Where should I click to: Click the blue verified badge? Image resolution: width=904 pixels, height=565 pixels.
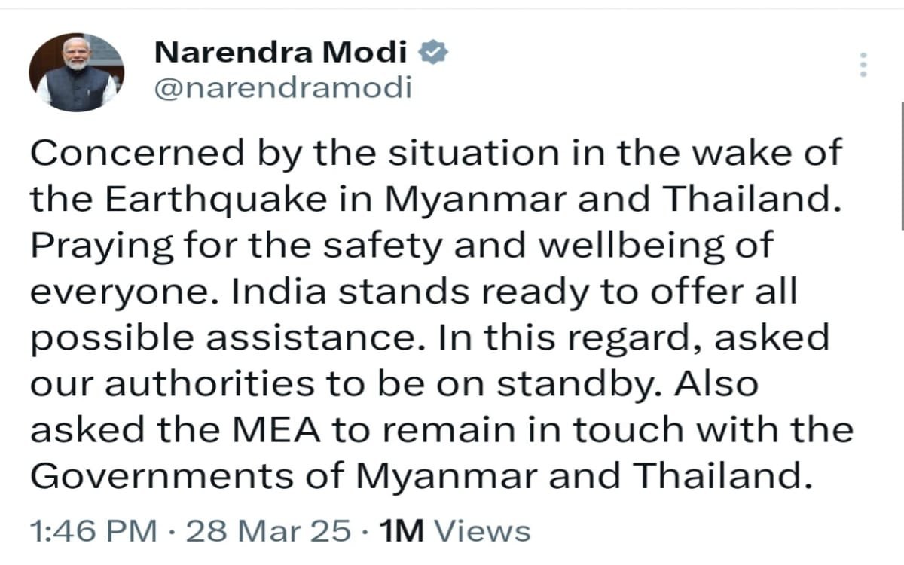(x=432, y=53)
